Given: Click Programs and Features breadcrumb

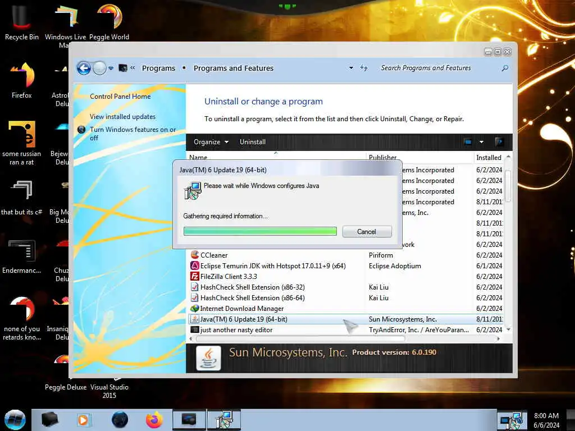Looking at the screenshot, I should point(234,68).
